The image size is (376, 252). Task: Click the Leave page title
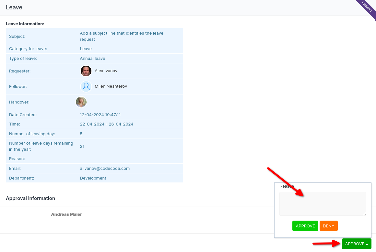click(14, 7)
